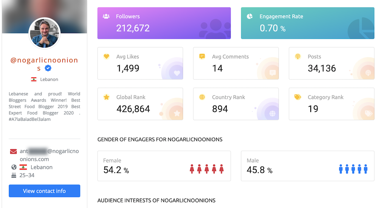Select the profile avatar photo
The image size is (378, 208).
45,33
